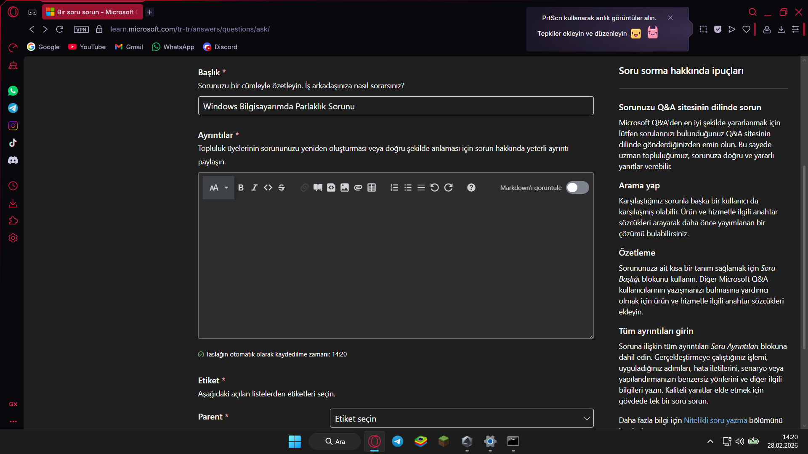Click the page vertical scrollbar
Image resolution: width=808 pixels, height=454 pixels.
[x=804, y=256]
